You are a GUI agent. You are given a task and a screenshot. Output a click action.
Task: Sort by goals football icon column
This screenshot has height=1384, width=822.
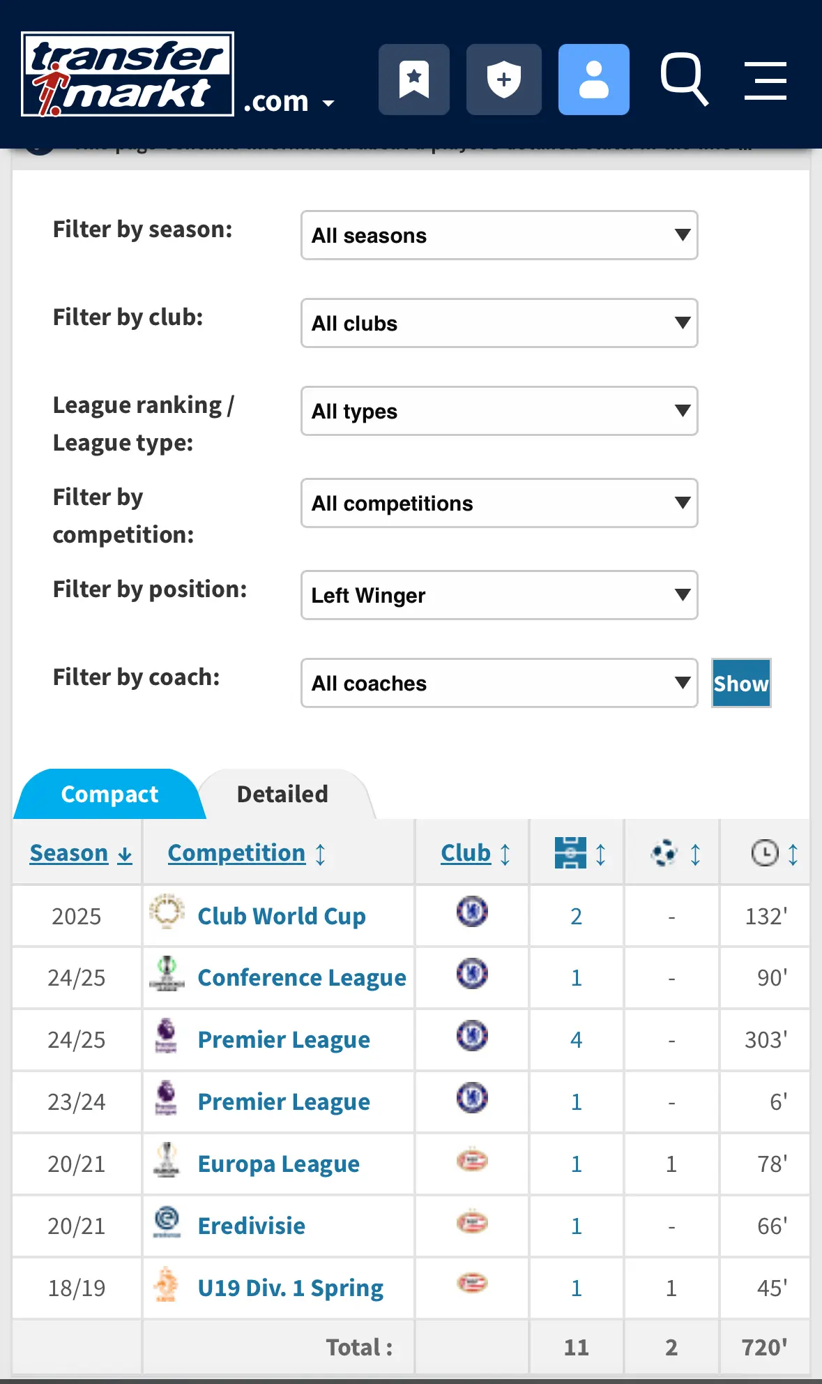click(675, 853)
